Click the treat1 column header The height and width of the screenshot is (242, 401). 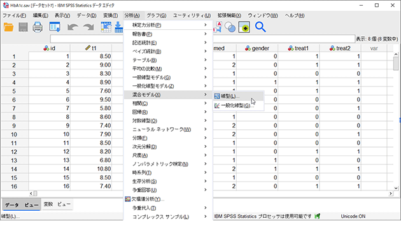[x=299, y=48]
